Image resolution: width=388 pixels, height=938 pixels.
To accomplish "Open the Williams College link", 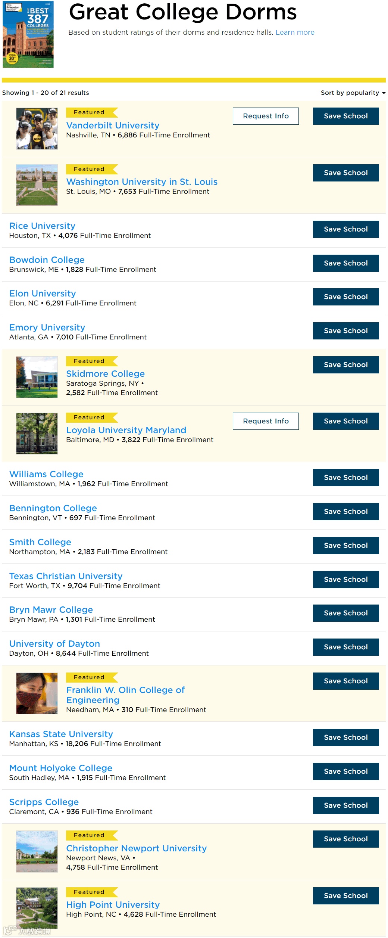I will click(x=46, y=474).
